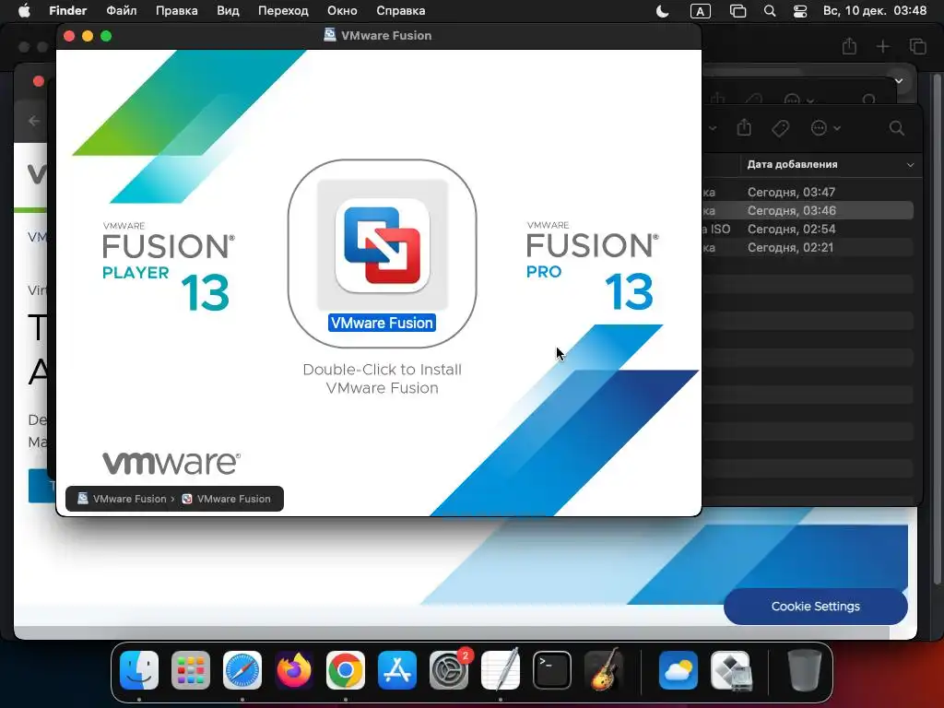Launch Google Chrome from the Dock
Screen dimensions: 944x708
pyautogui.click(x=346, y=670)
